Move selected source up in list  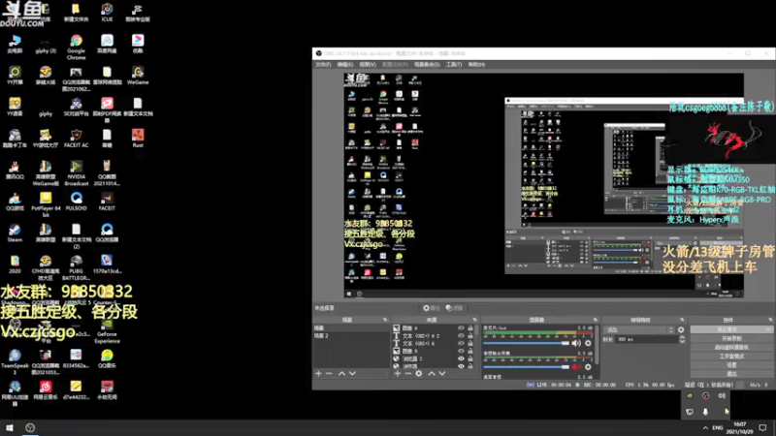tap(432, 373)
